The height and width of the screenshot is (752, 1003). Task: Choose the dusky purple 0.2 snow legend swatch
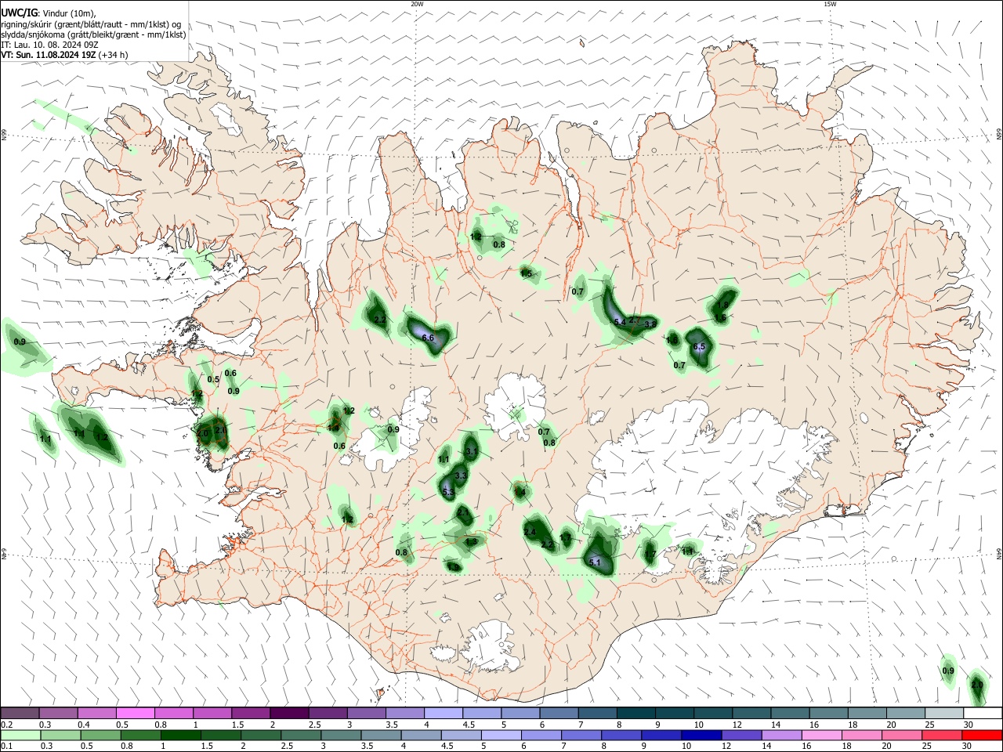coord(20,714)
